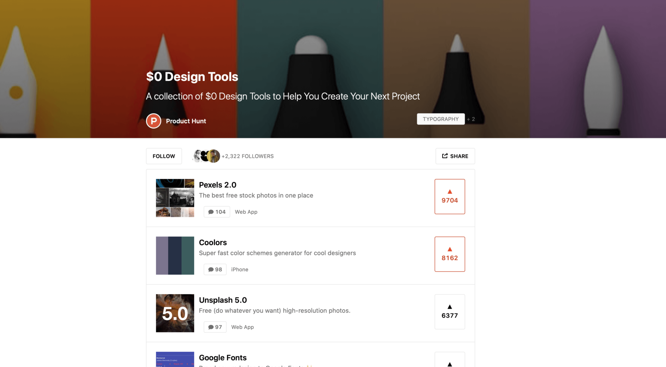Click the comment icon on Pexels 2.0
This screenshot has width=666, height=367.
click(x=211, y=212)
